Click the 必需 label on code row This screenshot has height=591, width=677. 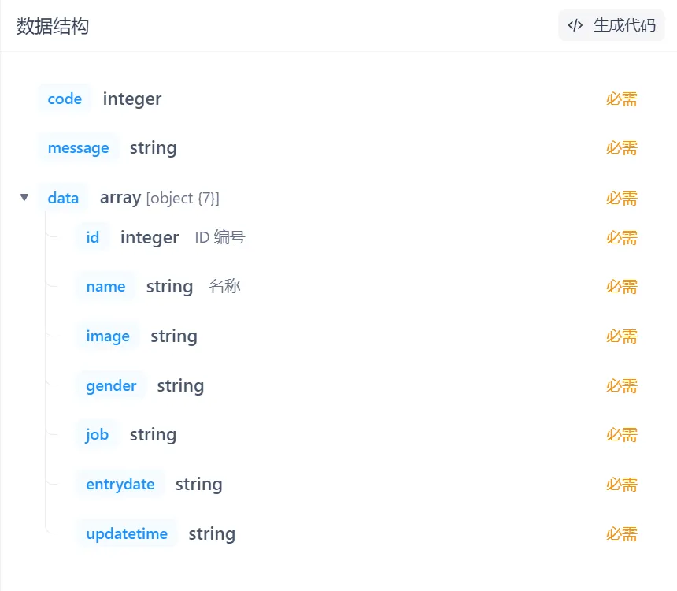click(x=621, y=98)
